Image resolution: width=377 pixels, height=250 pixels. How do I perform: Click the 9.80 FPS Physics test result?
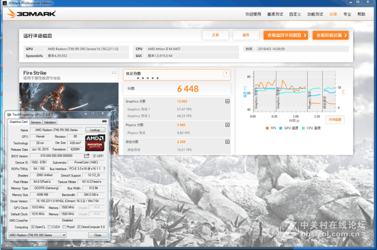pyautogui.click(x=183, y=133)
